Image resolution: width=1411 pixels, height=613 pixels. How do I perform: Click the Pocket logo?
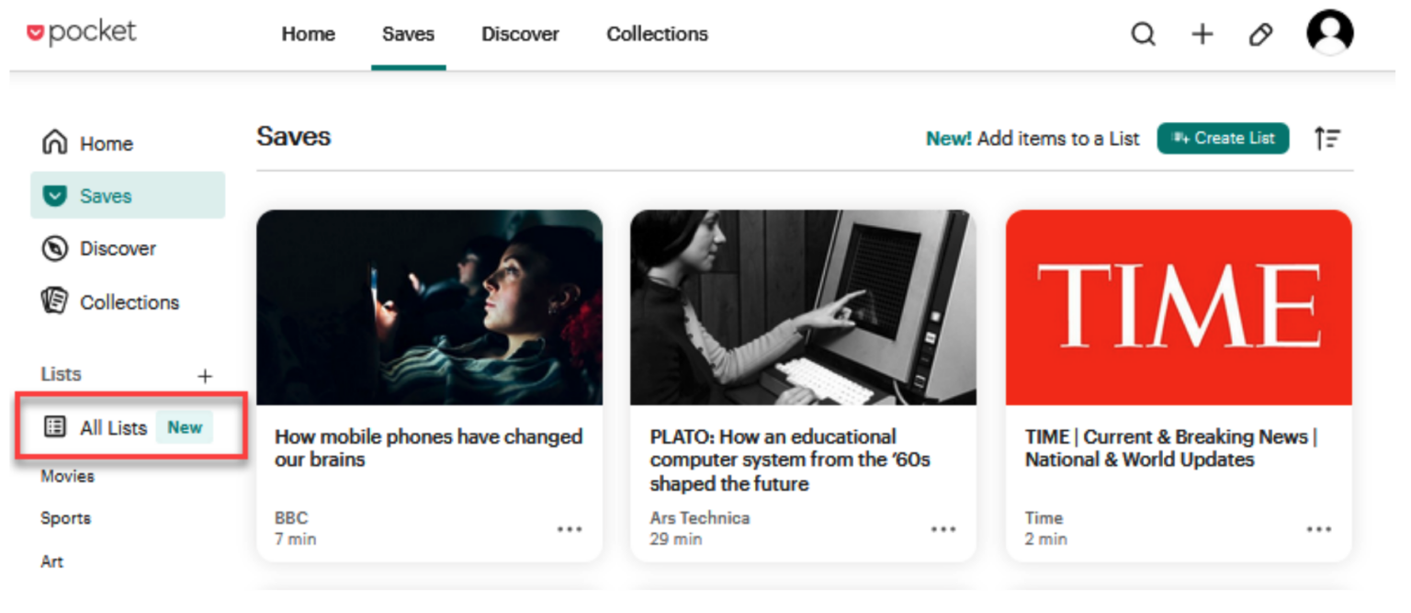coord(81,31)
